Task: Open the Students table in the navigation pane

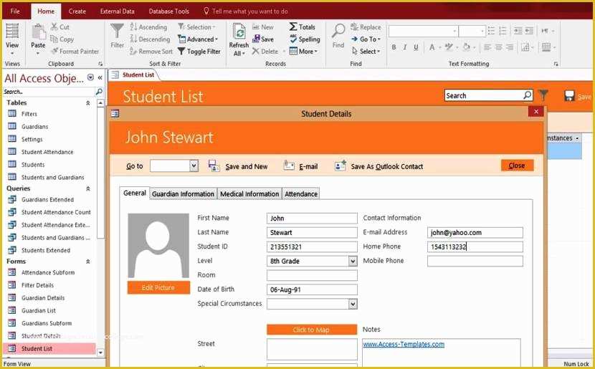Action: (33, 165)
